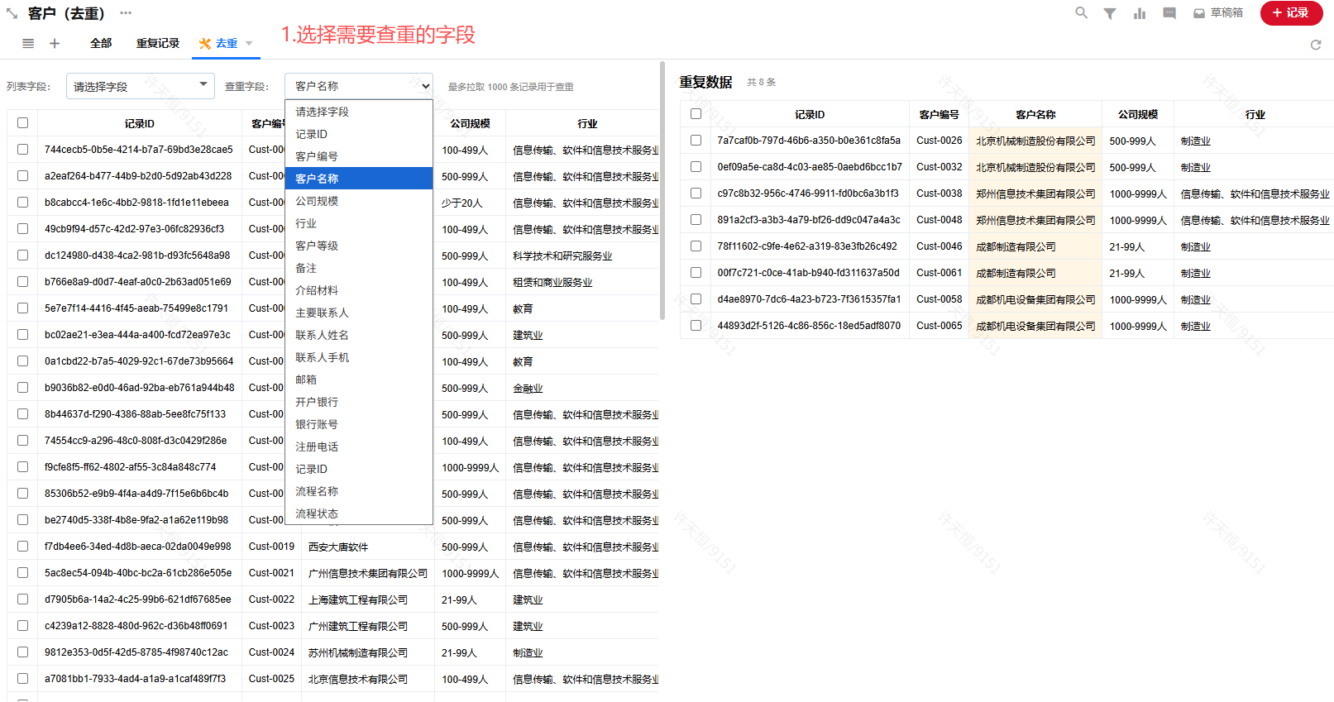Click the refresh icon
Viewport: 1334px width, 702px height.
[x=1316, y=45]
